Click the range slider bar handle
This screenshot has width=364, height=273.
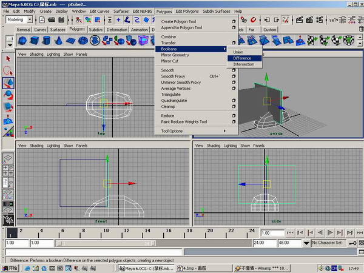[106, 243]
